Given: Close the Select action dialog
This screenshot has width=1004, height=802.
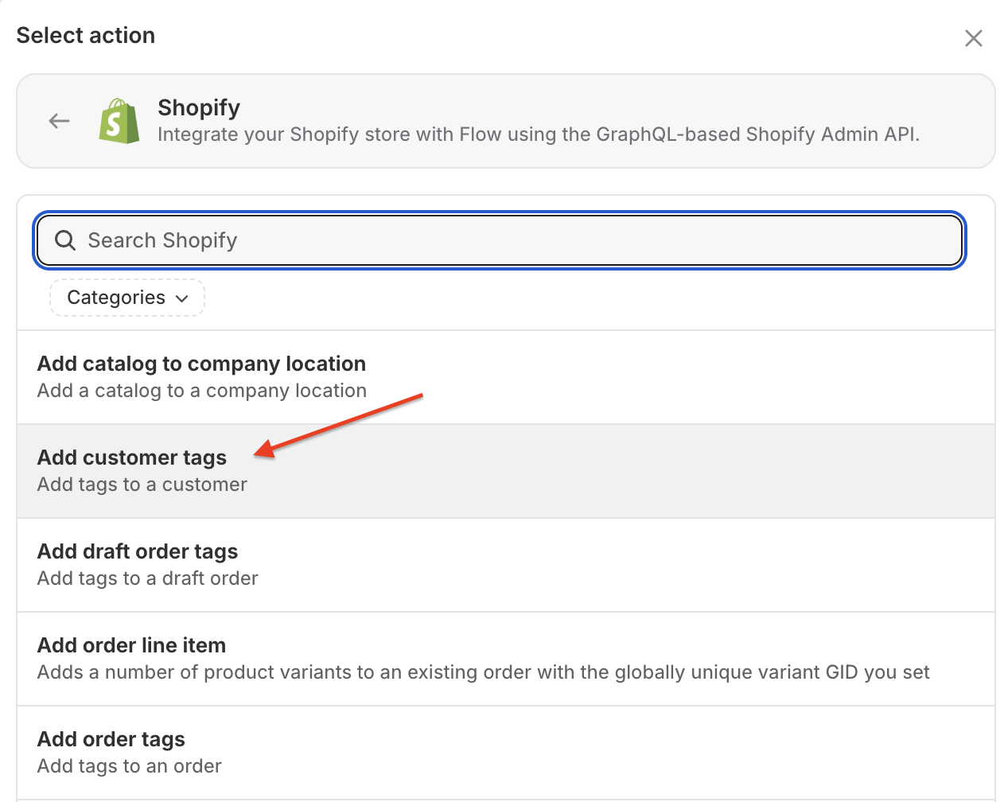Looking at the screenshot, I should point(973,38).
